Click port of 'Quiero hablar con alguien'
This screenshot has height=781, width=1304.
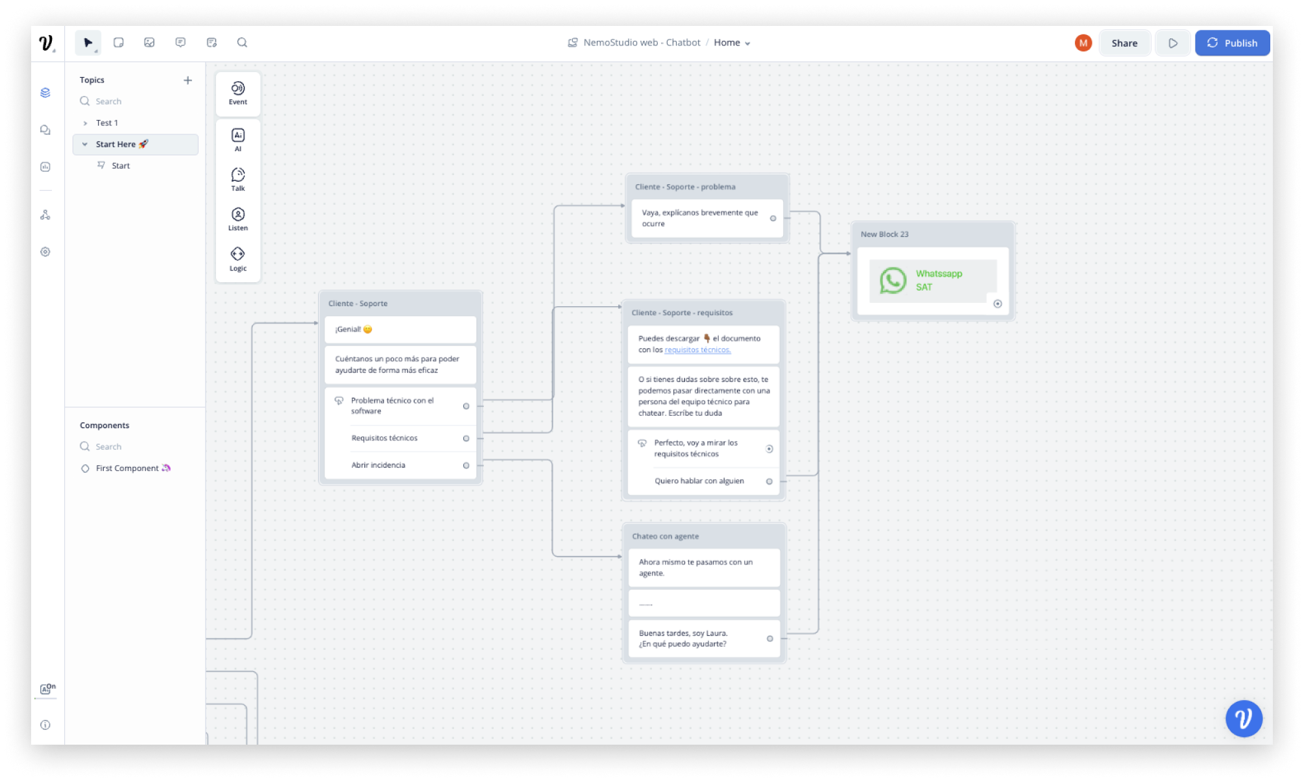coord(769,481)
